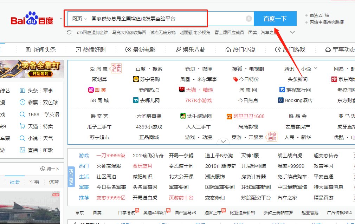This screenshot has width=355, height=224.
Task: Expand the trending keywords row chevron
Action: click(292, 32)
